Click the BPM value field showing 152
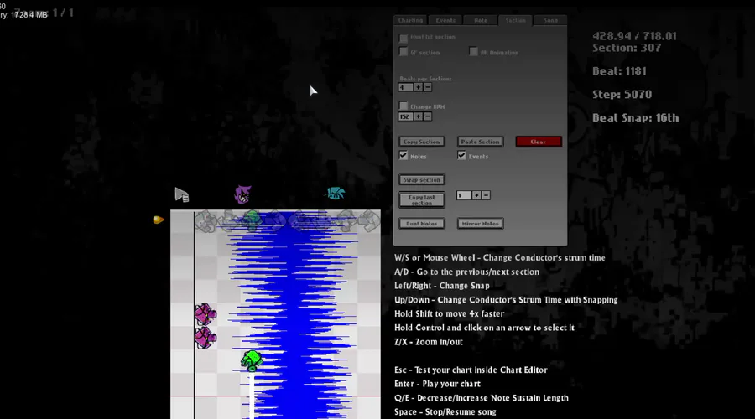The height and width of the screenshot is (419, 755). coord(405,116)
